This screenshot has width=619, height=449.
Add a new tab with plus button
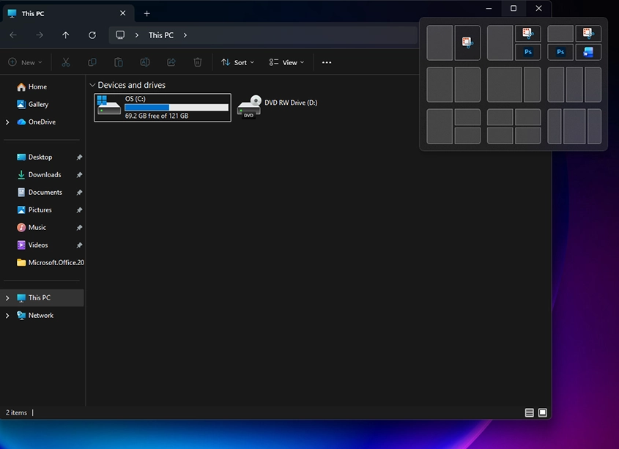click(147, 13)
